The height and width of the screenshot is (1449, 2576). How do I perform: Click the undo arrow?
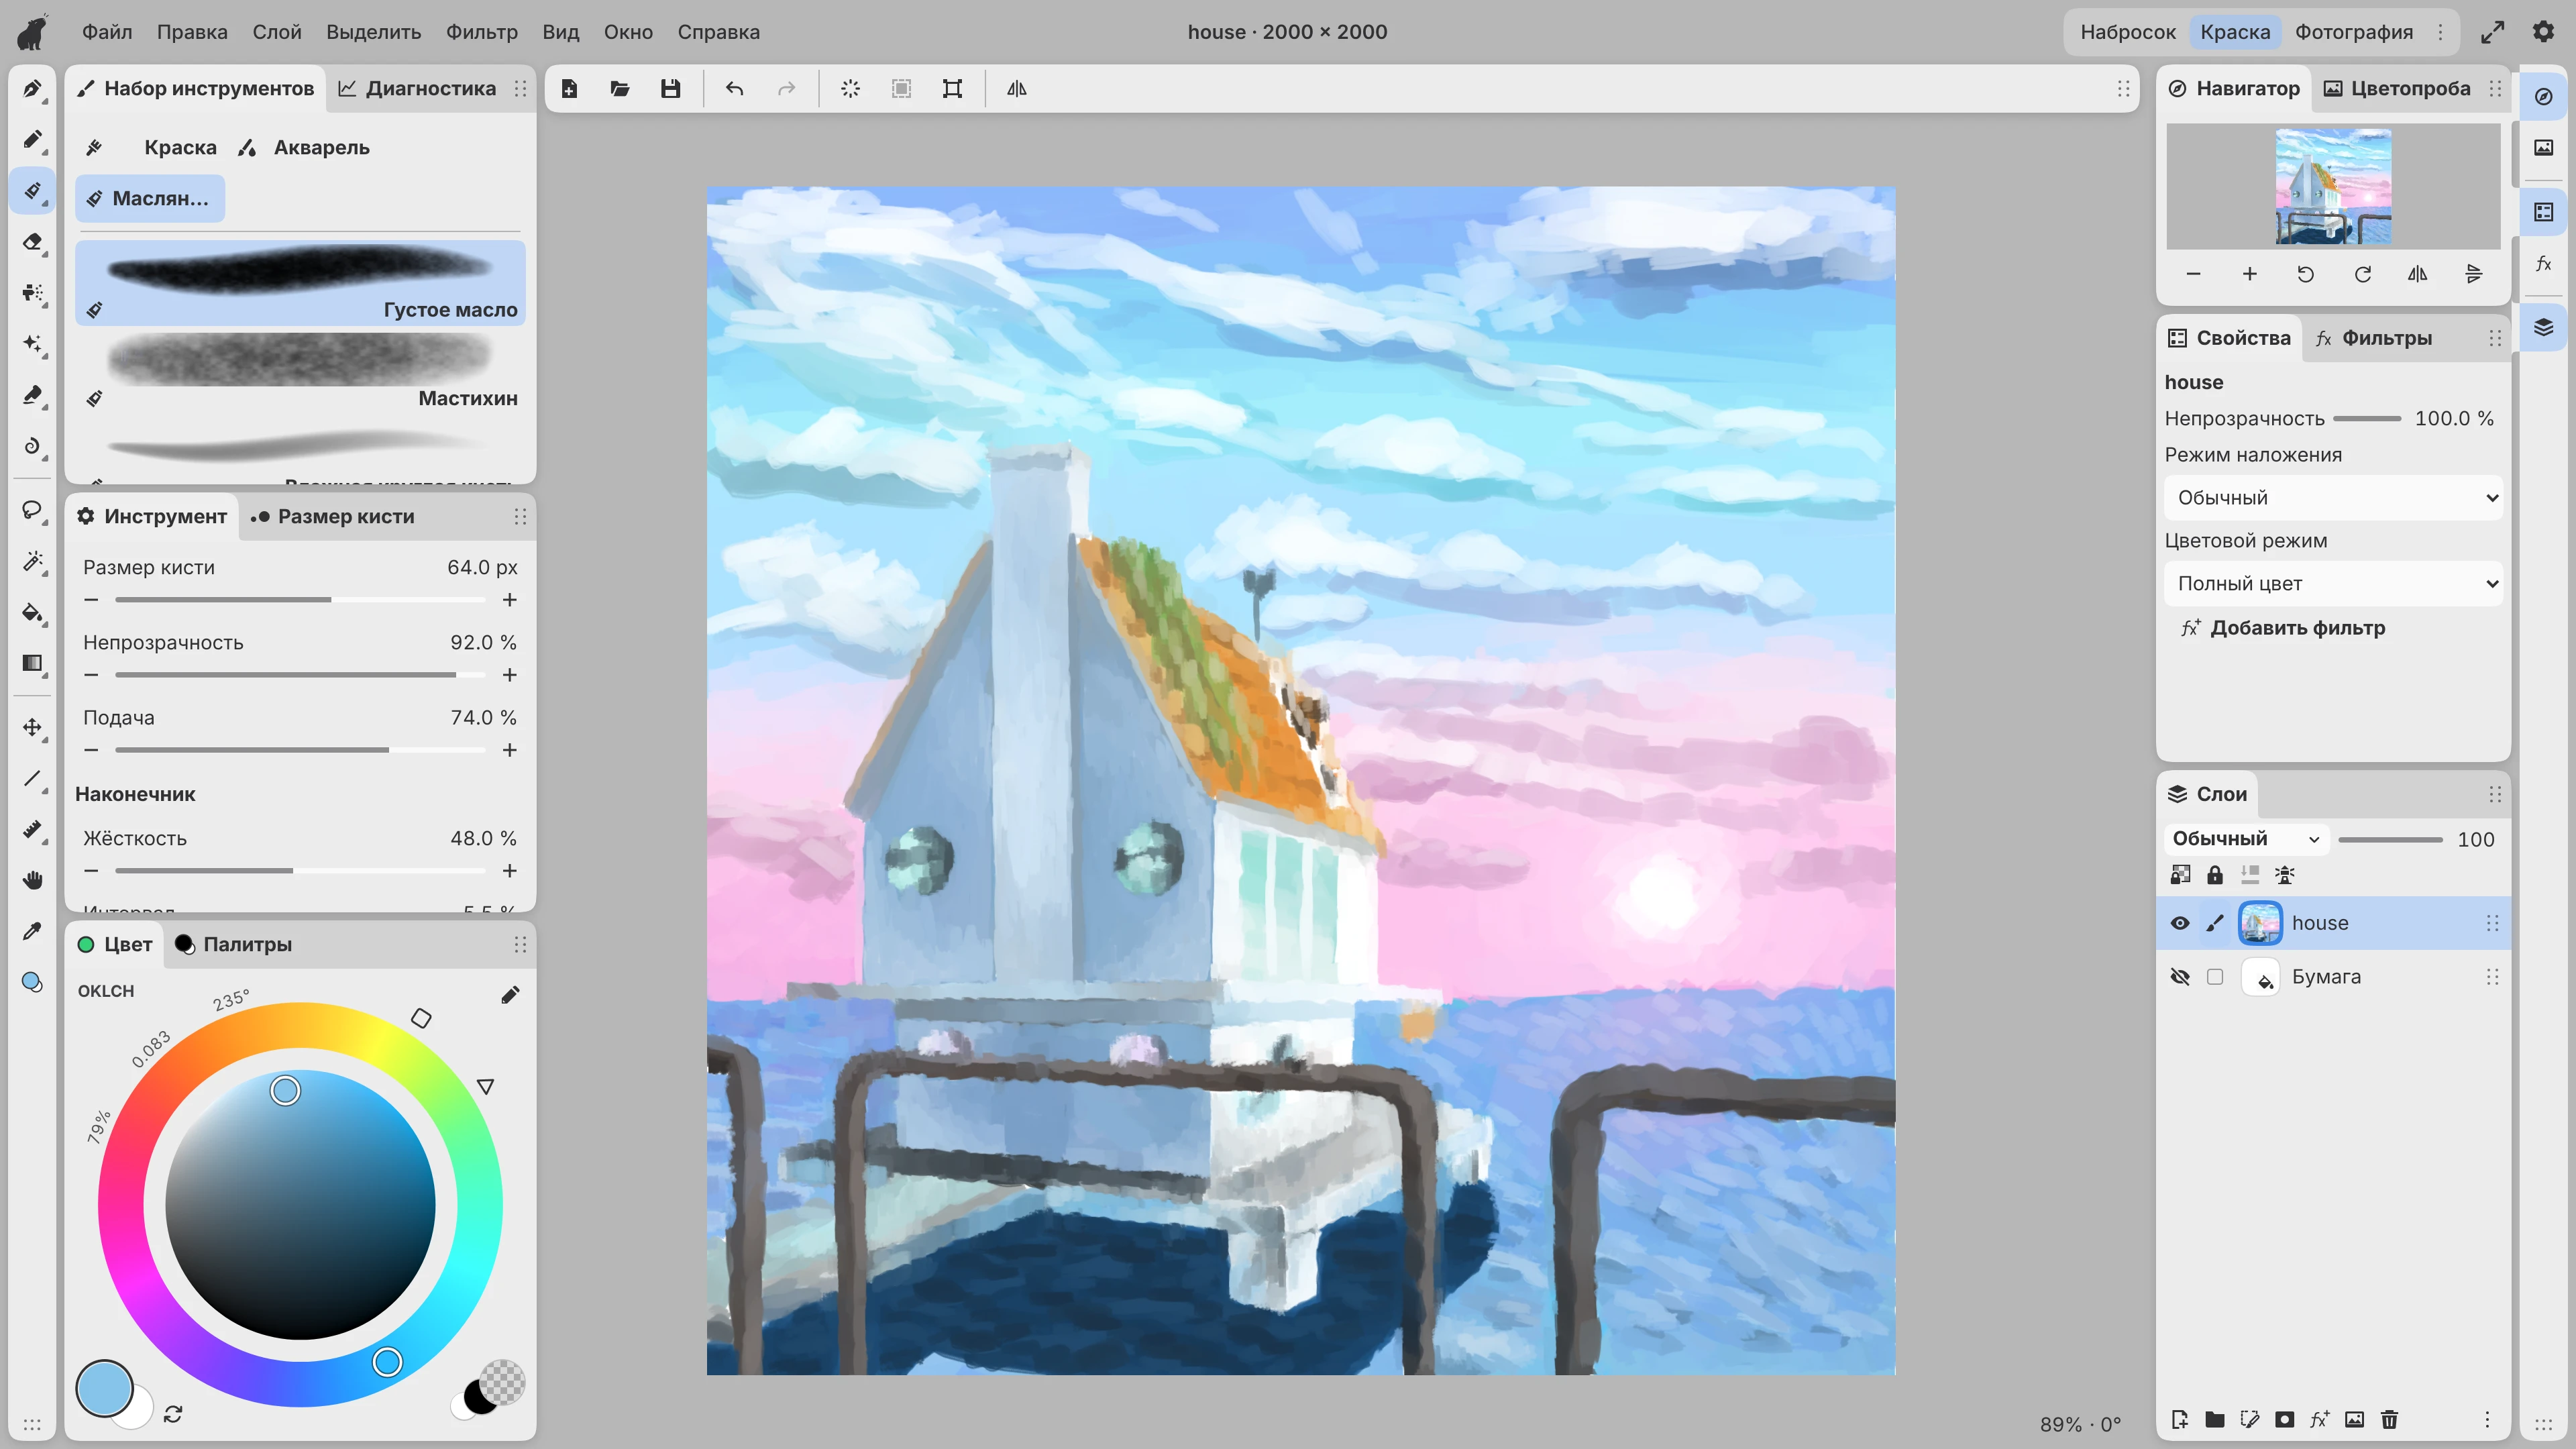(x=735, y=89)
